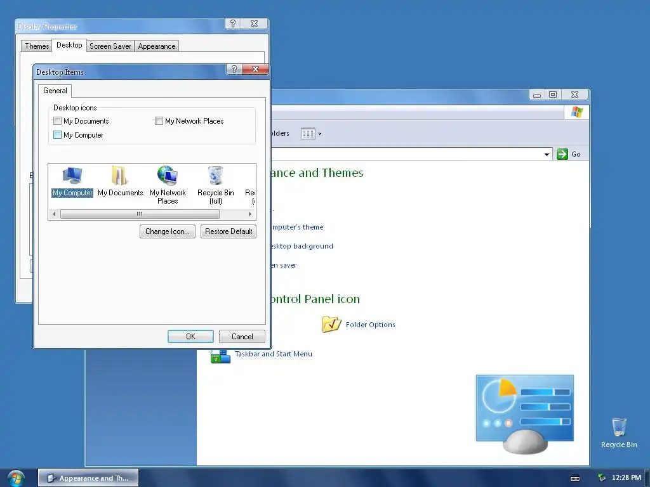
Task: Close the Desktop Items dialog
Action: [255, 69]
